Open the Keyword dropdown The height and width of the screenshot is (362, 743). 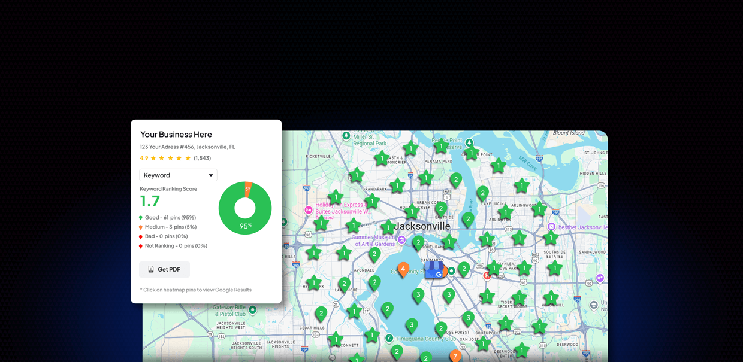click(177, 175)
